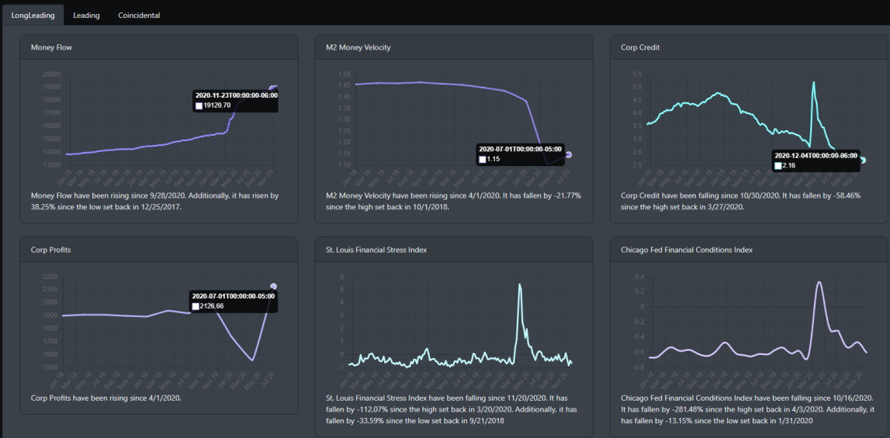Click the 2200 y-axis label on Corp Profits
This screenshot has width=890, height=438.
point(50,277)
